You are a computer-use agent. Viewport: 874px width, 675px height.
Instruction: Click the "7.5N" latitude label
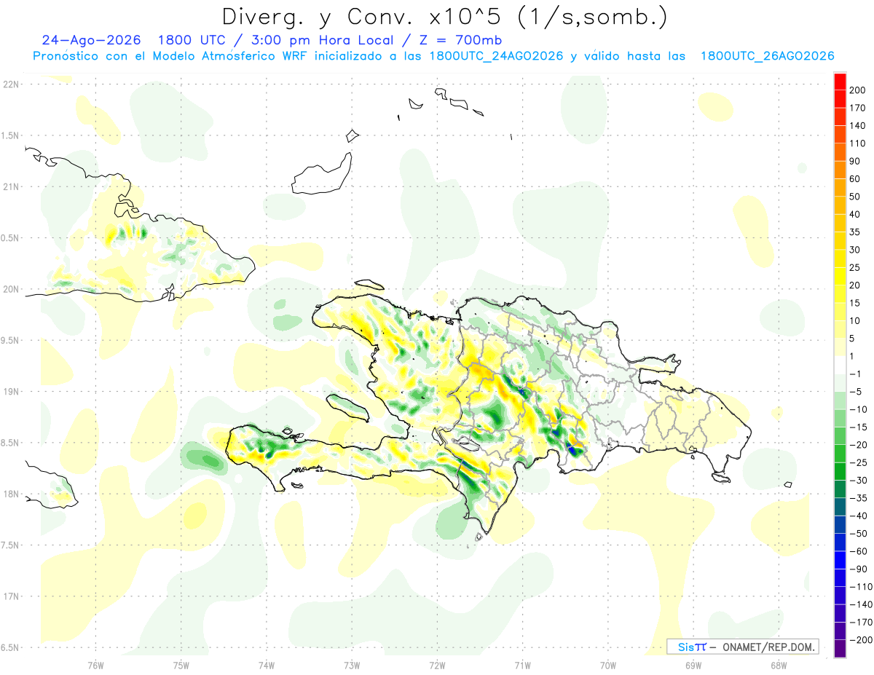coord(10,545)
